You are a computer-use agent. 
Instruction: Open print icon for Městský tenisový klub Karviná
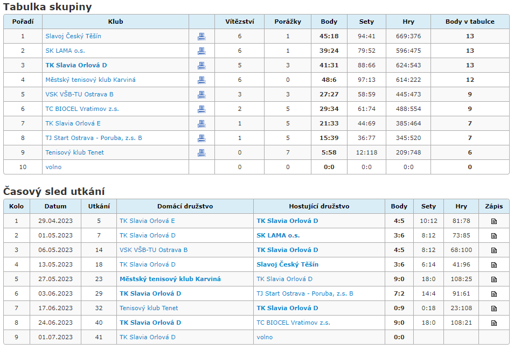202,80
